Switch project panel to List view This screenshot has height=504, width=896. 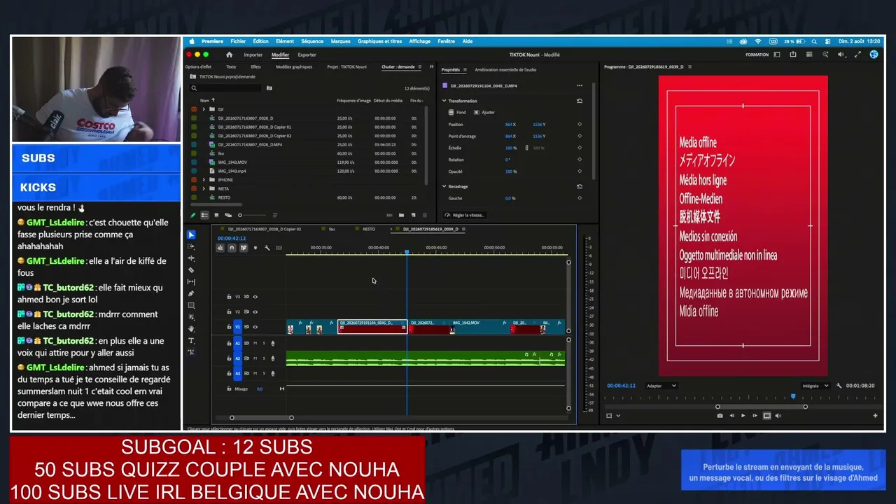point(204,215)
